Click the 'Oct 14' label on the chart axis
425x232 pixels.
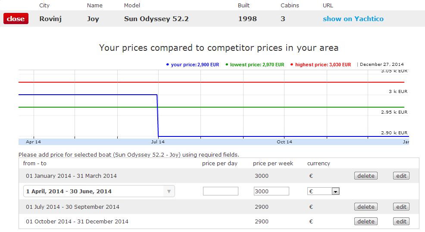tap(284, 142)
